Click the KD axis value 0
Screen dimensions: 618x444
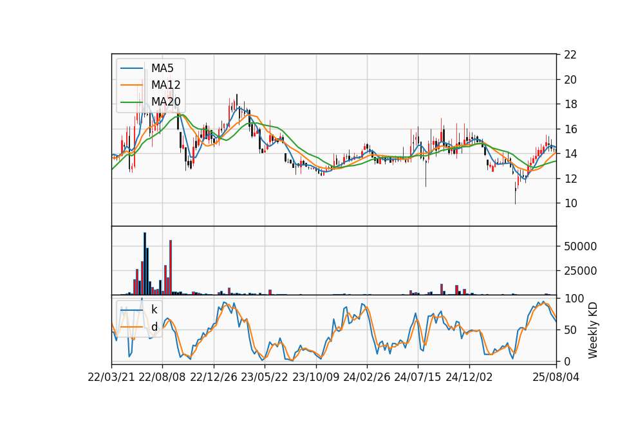pos(568,361)
